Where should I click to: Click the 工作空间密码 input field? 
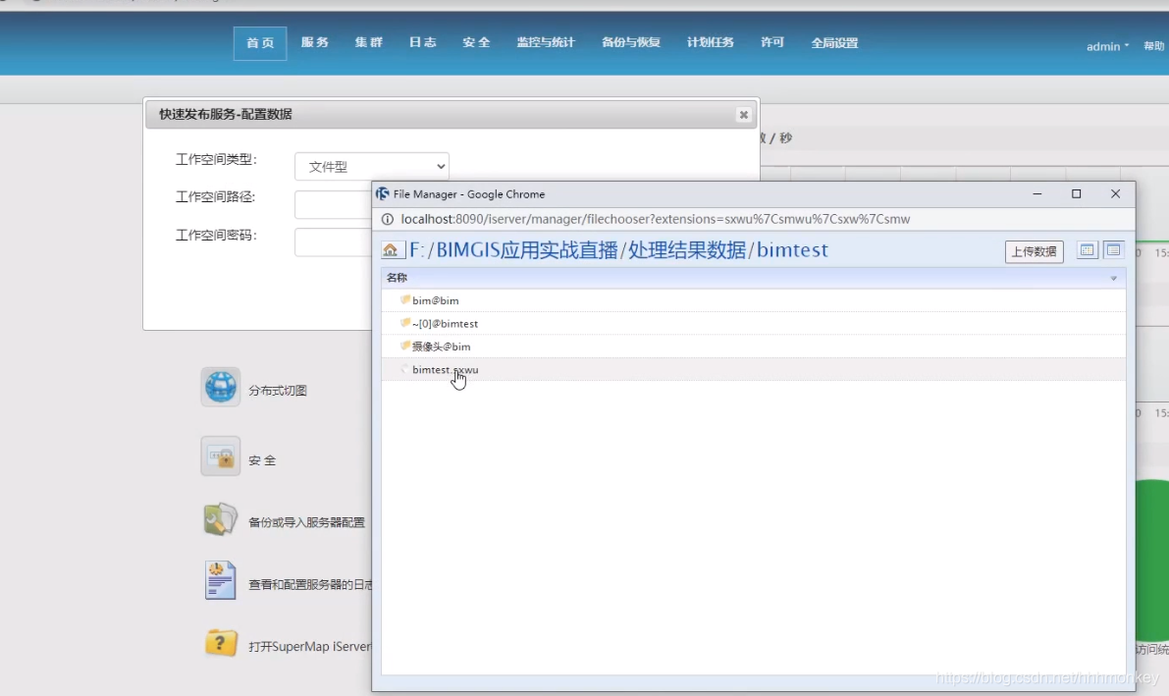pyautogui.click(x=334, y=242)
